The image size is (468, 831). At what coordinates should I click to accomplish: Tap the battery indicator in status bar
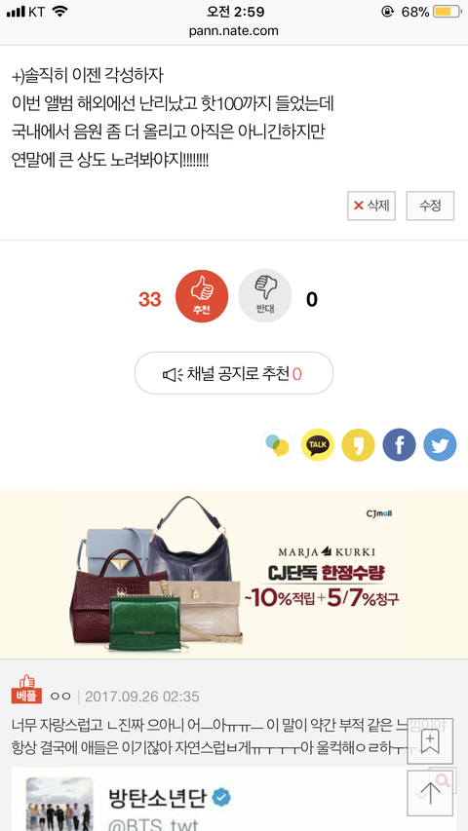[x=448, y=12]
